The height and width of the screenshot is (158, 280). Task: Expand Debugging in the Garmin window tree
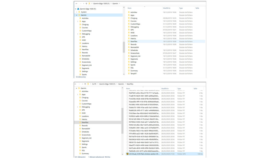pyautogui.click(x=78, y=34)
